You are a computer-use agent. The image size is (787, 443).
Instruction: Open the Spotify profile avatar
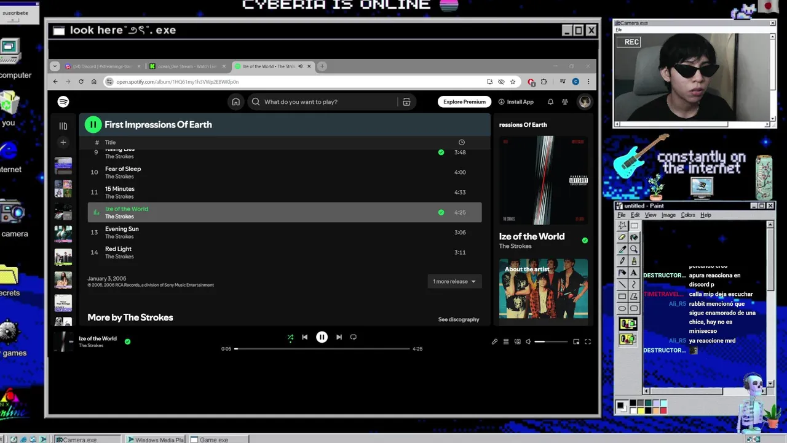click(585, 102)
